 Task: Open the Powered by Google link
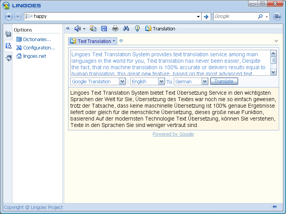tap(173, 134)
